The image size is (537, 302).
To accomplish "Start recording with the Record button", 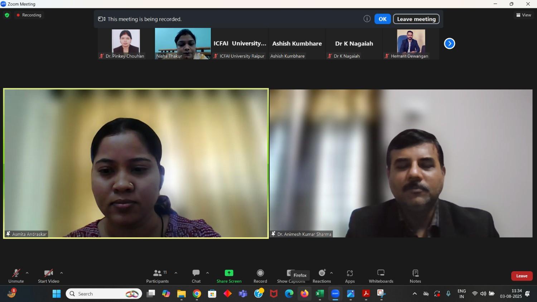I will point(260,276).
